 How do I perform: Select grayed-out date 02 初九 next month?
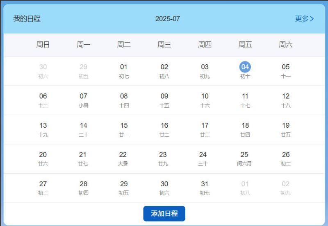click(x=285, y=188)
